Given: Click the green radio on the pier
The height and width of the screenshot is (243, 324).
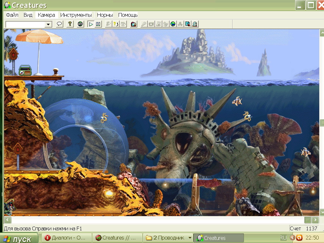Looking at the screenshot, I should pos(25,70).
